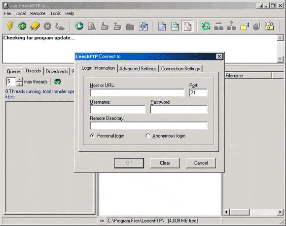Click the Filename column header
The image size is (286, 226).
tap(248, 75)
